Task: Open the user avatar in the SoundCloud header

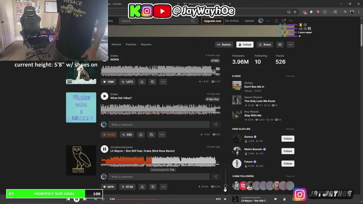Action: click(261, 21)
